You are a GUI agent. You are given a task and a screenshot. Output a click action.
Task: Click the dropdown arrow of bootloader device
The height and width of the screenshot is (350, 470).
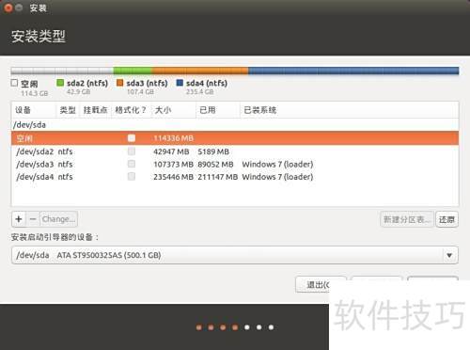(449, 255)
